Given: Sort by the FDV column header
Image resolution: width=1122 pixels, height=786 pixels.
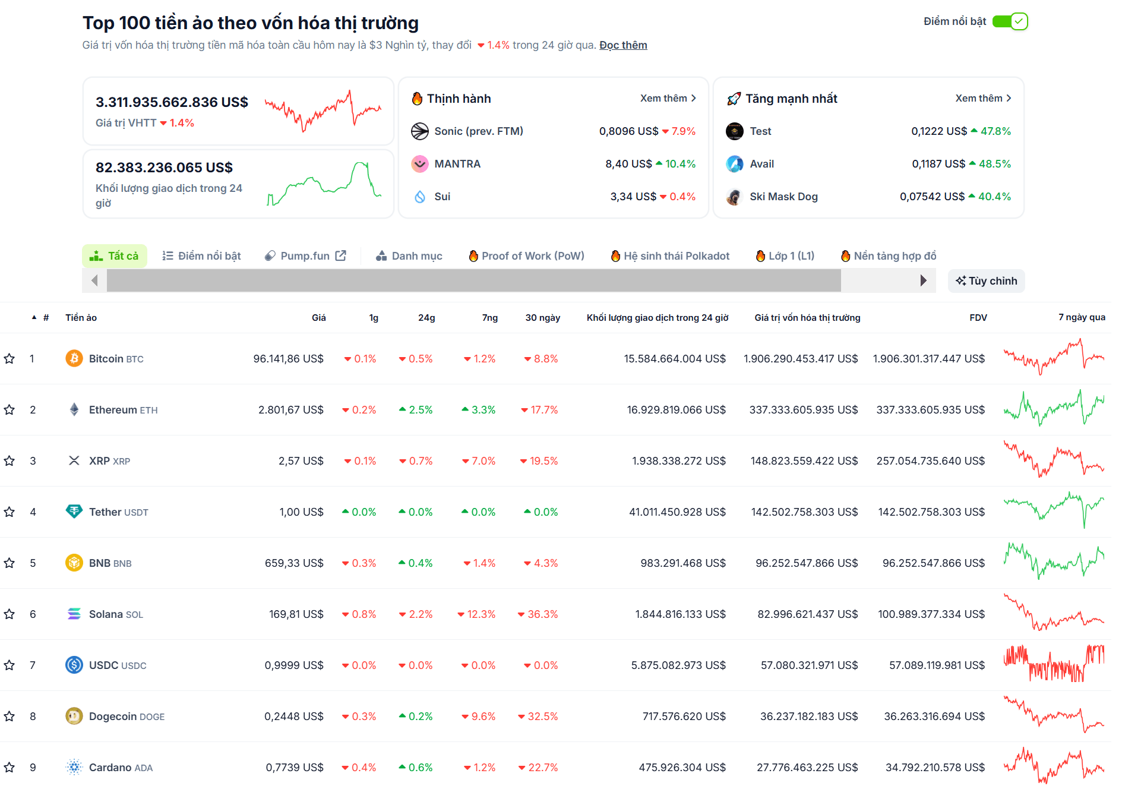Looking at the screenshot, I should pos(978,318).
